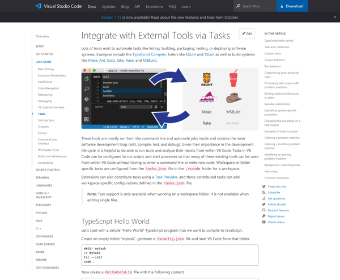This screenshot has height=280, width=340.
Task: Open the Learn menu item
Action: (186, 6)
